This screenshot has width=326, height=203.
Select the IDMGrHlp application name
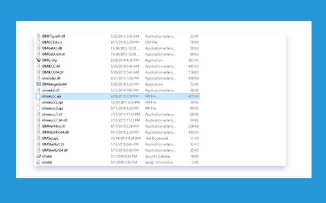coord(49,60)
